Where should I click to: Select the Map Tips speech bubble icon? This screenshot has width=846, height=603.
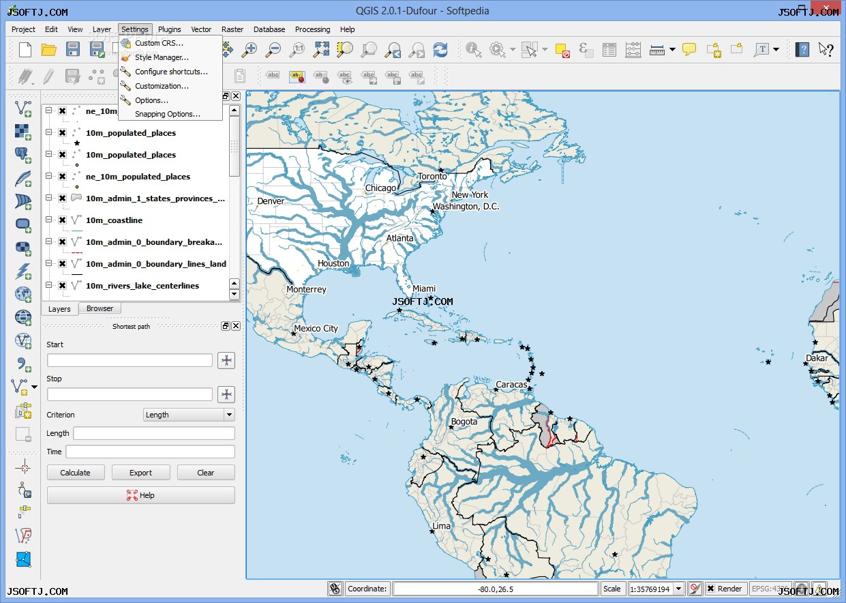[689, 49]
